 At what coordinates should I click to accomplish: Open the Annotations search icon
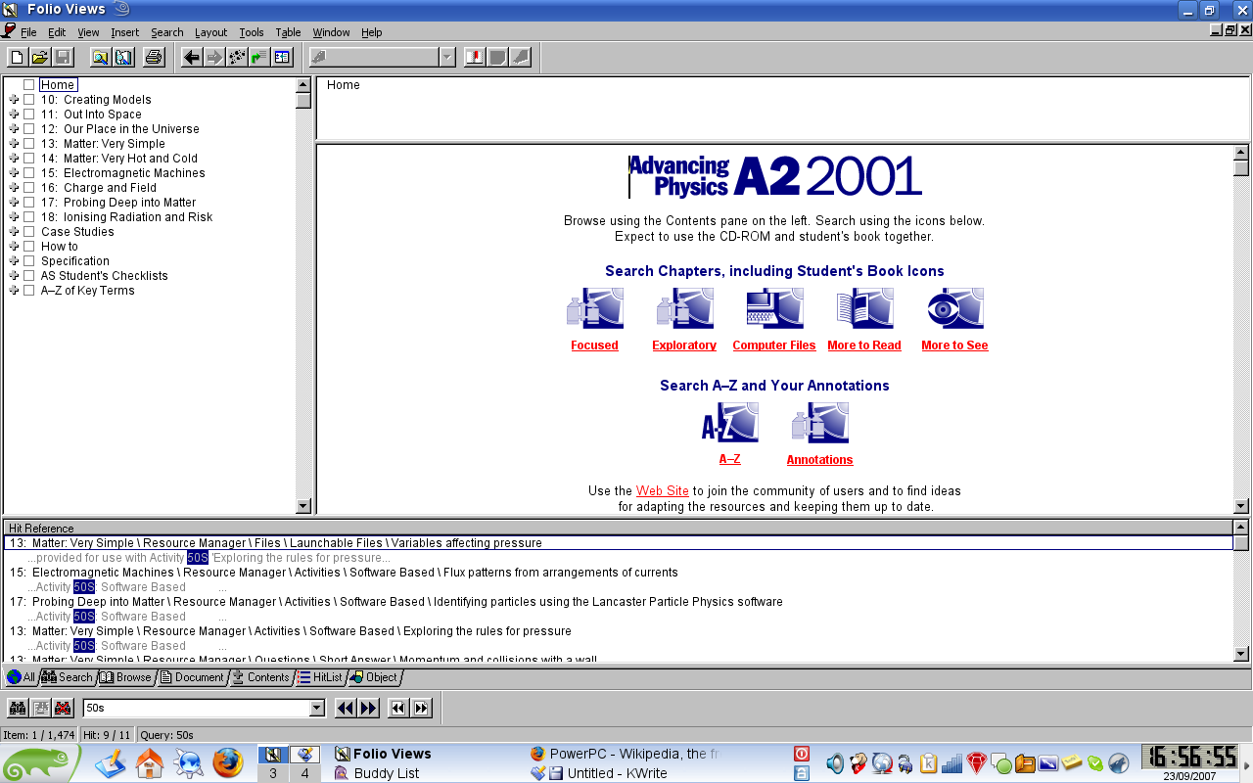[819, 424]
